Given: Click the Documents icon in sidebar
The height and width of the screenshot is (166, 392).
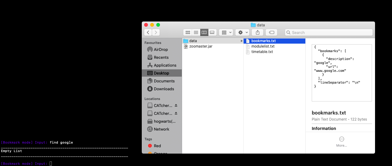Looking at the screenshot, I should click(150, 81).
